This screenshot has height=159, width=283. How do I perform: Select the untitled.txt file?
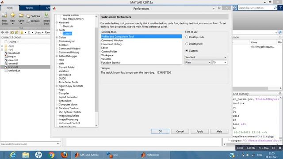(x=14, y=71)
